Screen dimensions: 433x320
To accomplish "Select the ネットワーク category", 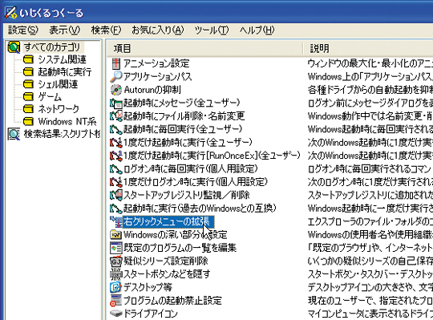I will [59, 109].
